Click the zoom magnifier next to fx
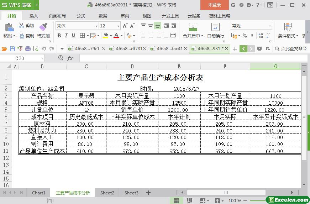The image size is (310, 204). tap(61, 58)
